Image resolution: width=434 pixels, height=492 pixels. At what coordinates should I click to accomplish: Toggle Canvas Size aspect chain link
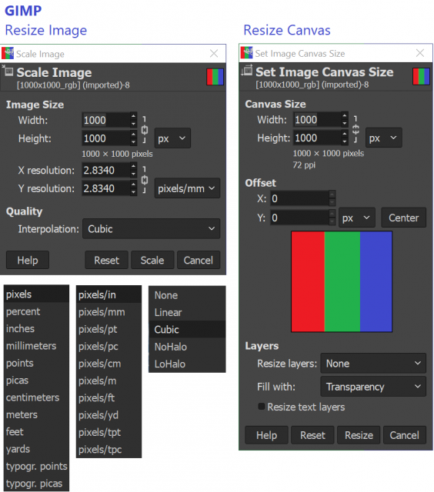(x=356, y=129)
